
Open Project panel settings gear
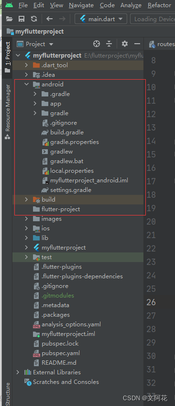click(x=125, y=44)
